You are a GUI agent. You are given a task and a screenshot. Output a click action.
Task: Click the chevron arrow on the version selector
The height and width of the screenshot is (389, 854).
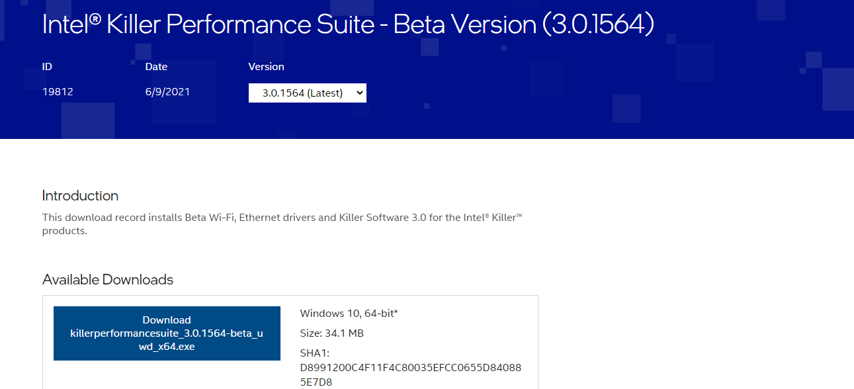359,93
